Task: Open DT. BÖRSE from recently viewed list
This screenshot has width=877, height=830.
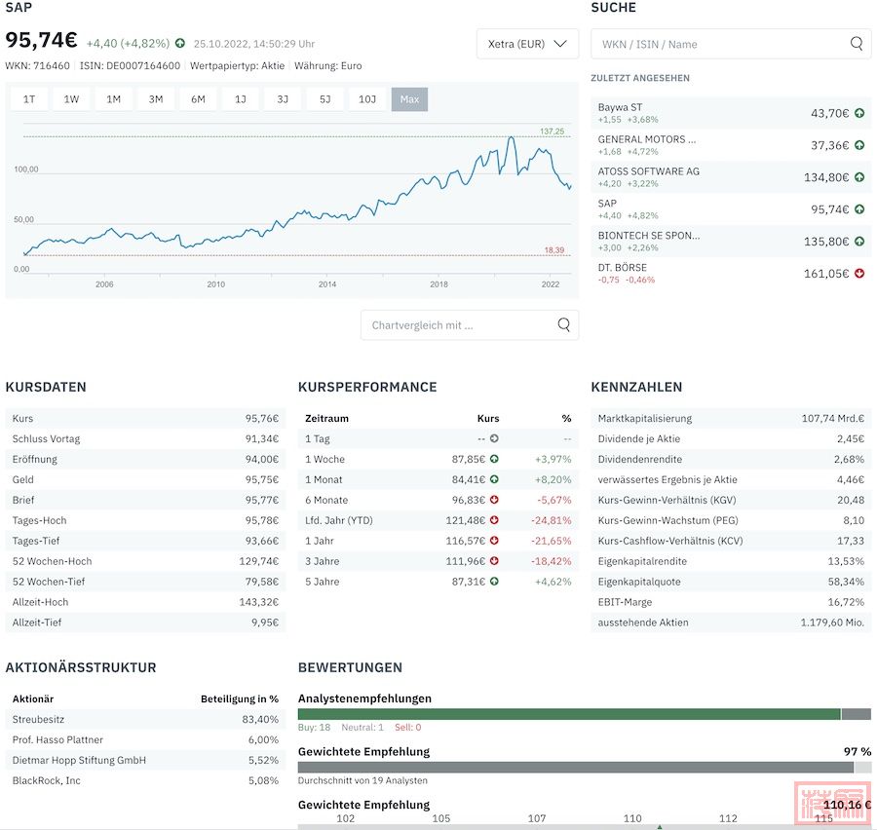Action: click(731, 274)
